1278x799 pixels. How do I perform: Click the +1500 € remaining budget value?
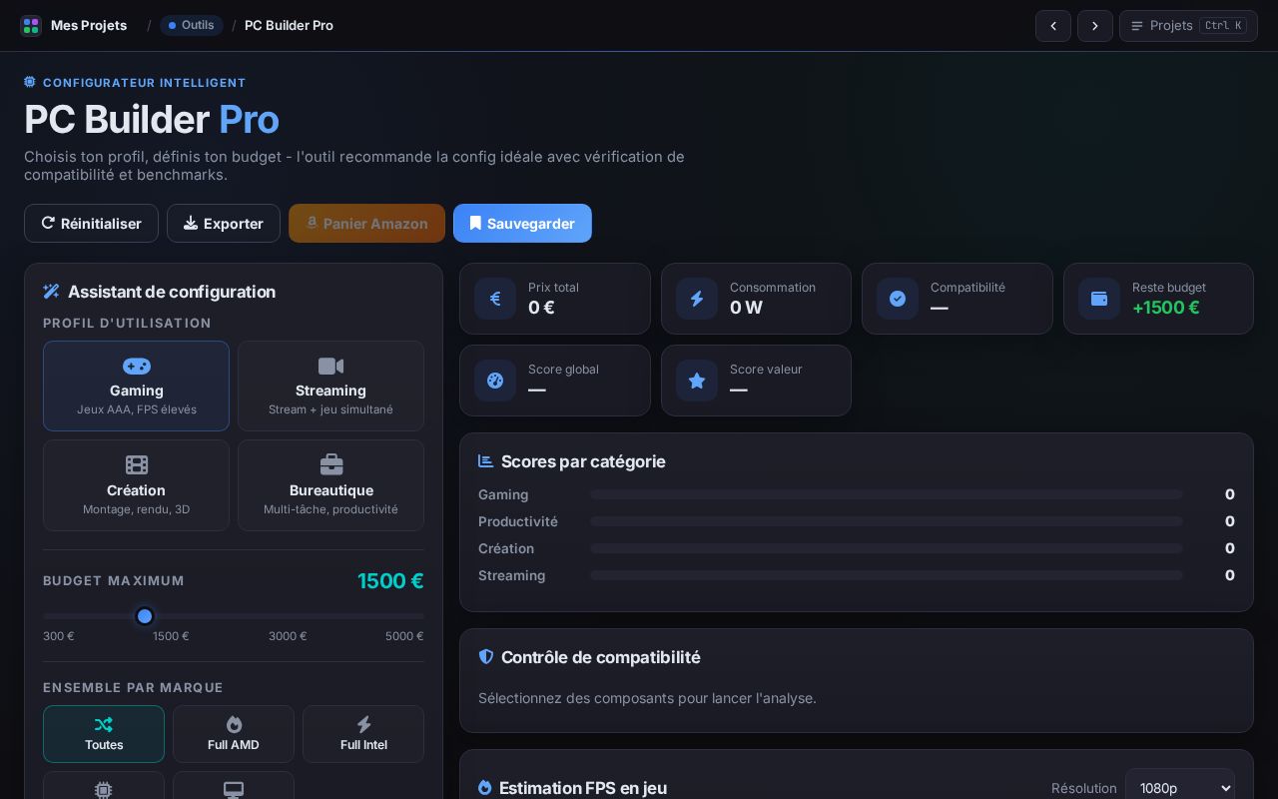pyautogui.click(x=1166, y=308)
